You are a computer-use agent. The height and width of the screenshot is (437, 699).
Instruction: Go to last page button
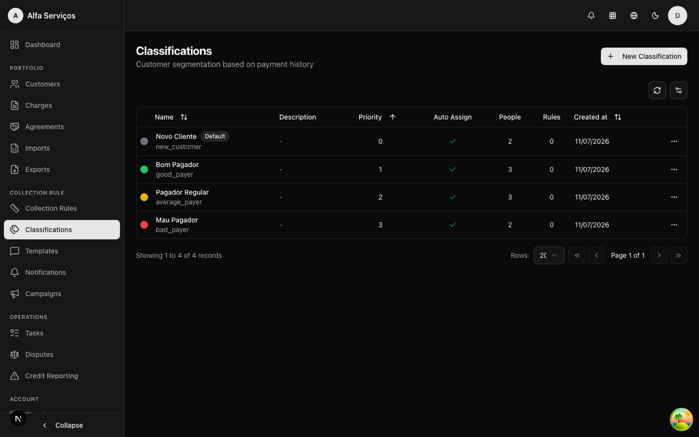tap(678, 255)
